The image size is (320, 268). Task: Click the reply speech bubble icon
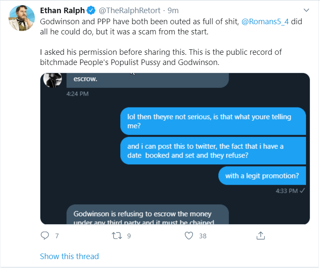tap(45, 235)
